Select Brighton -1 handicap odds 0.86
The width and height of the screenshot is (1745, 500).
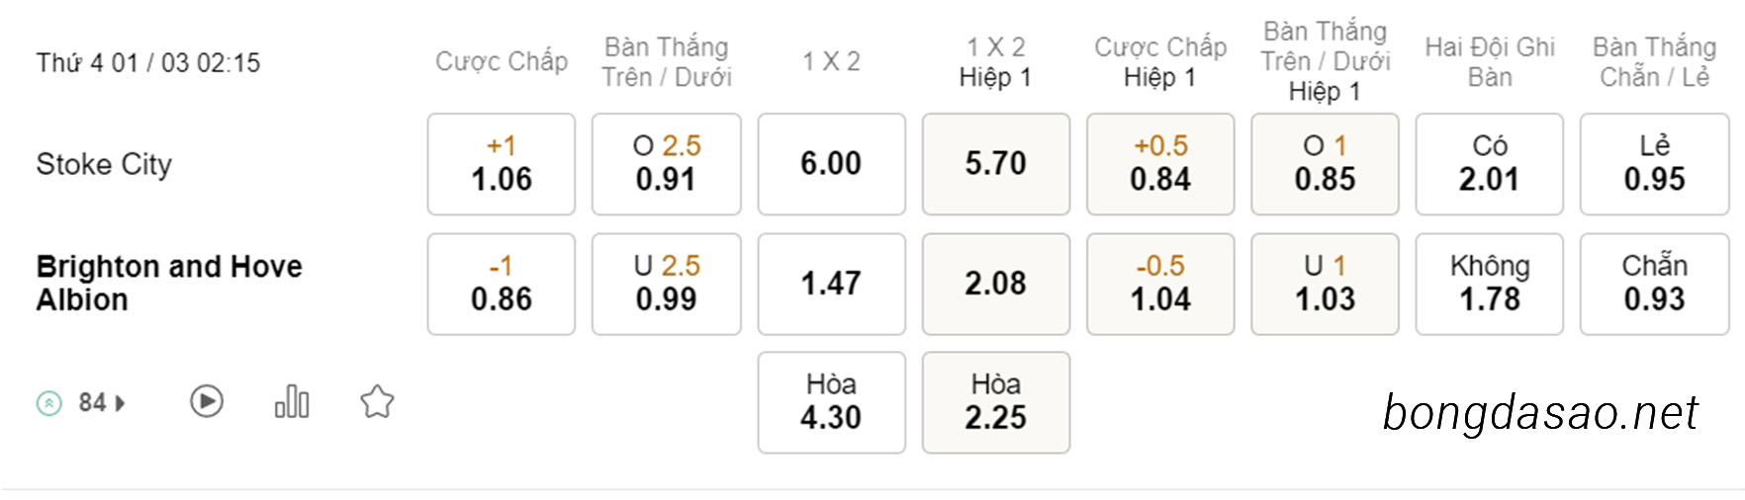point(502,285)
